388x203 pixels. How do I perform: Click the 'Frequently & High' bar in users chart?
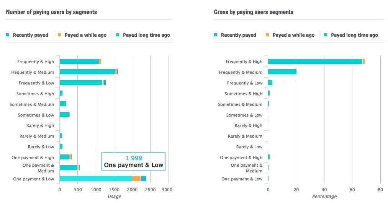point(80,62)
